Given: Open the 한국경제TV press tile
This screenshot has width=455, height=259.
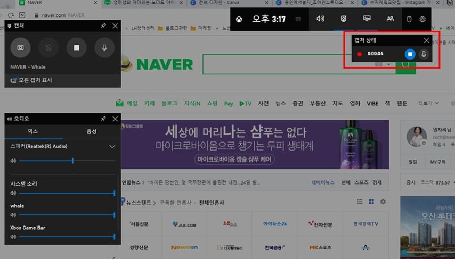Looking at the screenshot, I should 365,224.
